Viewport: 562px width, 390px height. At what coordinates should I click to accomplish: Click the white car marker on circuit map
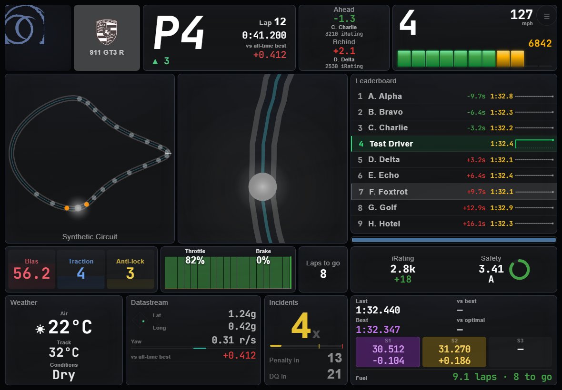click(78, 208)
